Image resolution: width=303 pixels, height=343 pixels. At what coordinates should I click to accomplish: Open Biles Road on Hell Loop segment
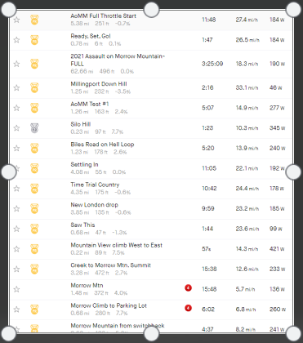tap(102, 145)
